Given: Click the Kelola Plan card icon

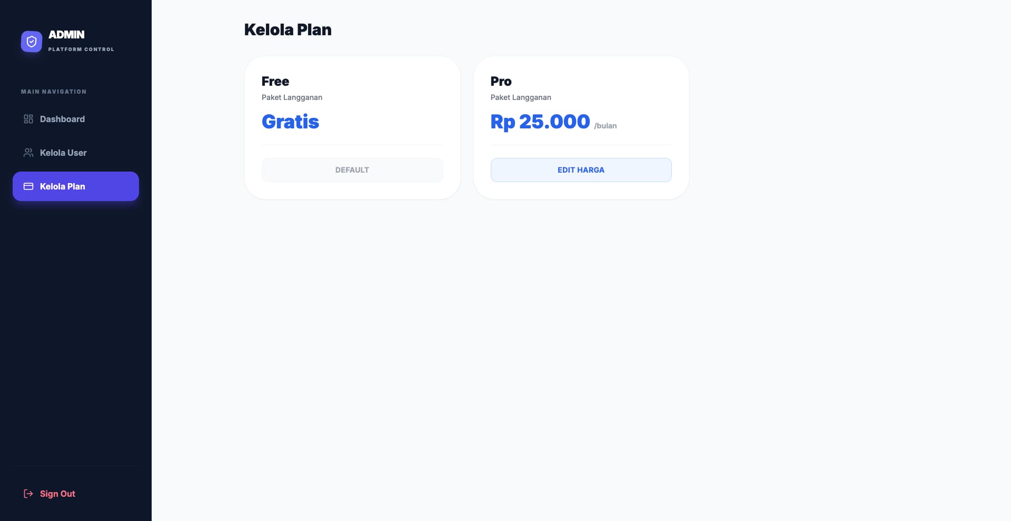Looking at the screenshot, I should tap(28, 186).
